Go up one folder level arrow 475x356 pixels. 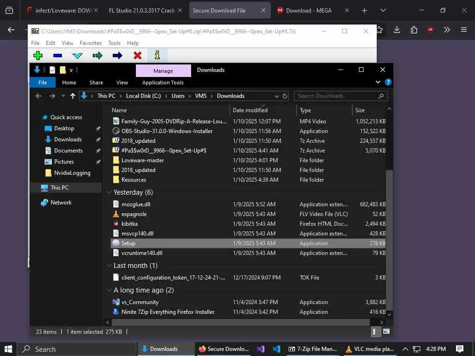click(x=73, y=96)
